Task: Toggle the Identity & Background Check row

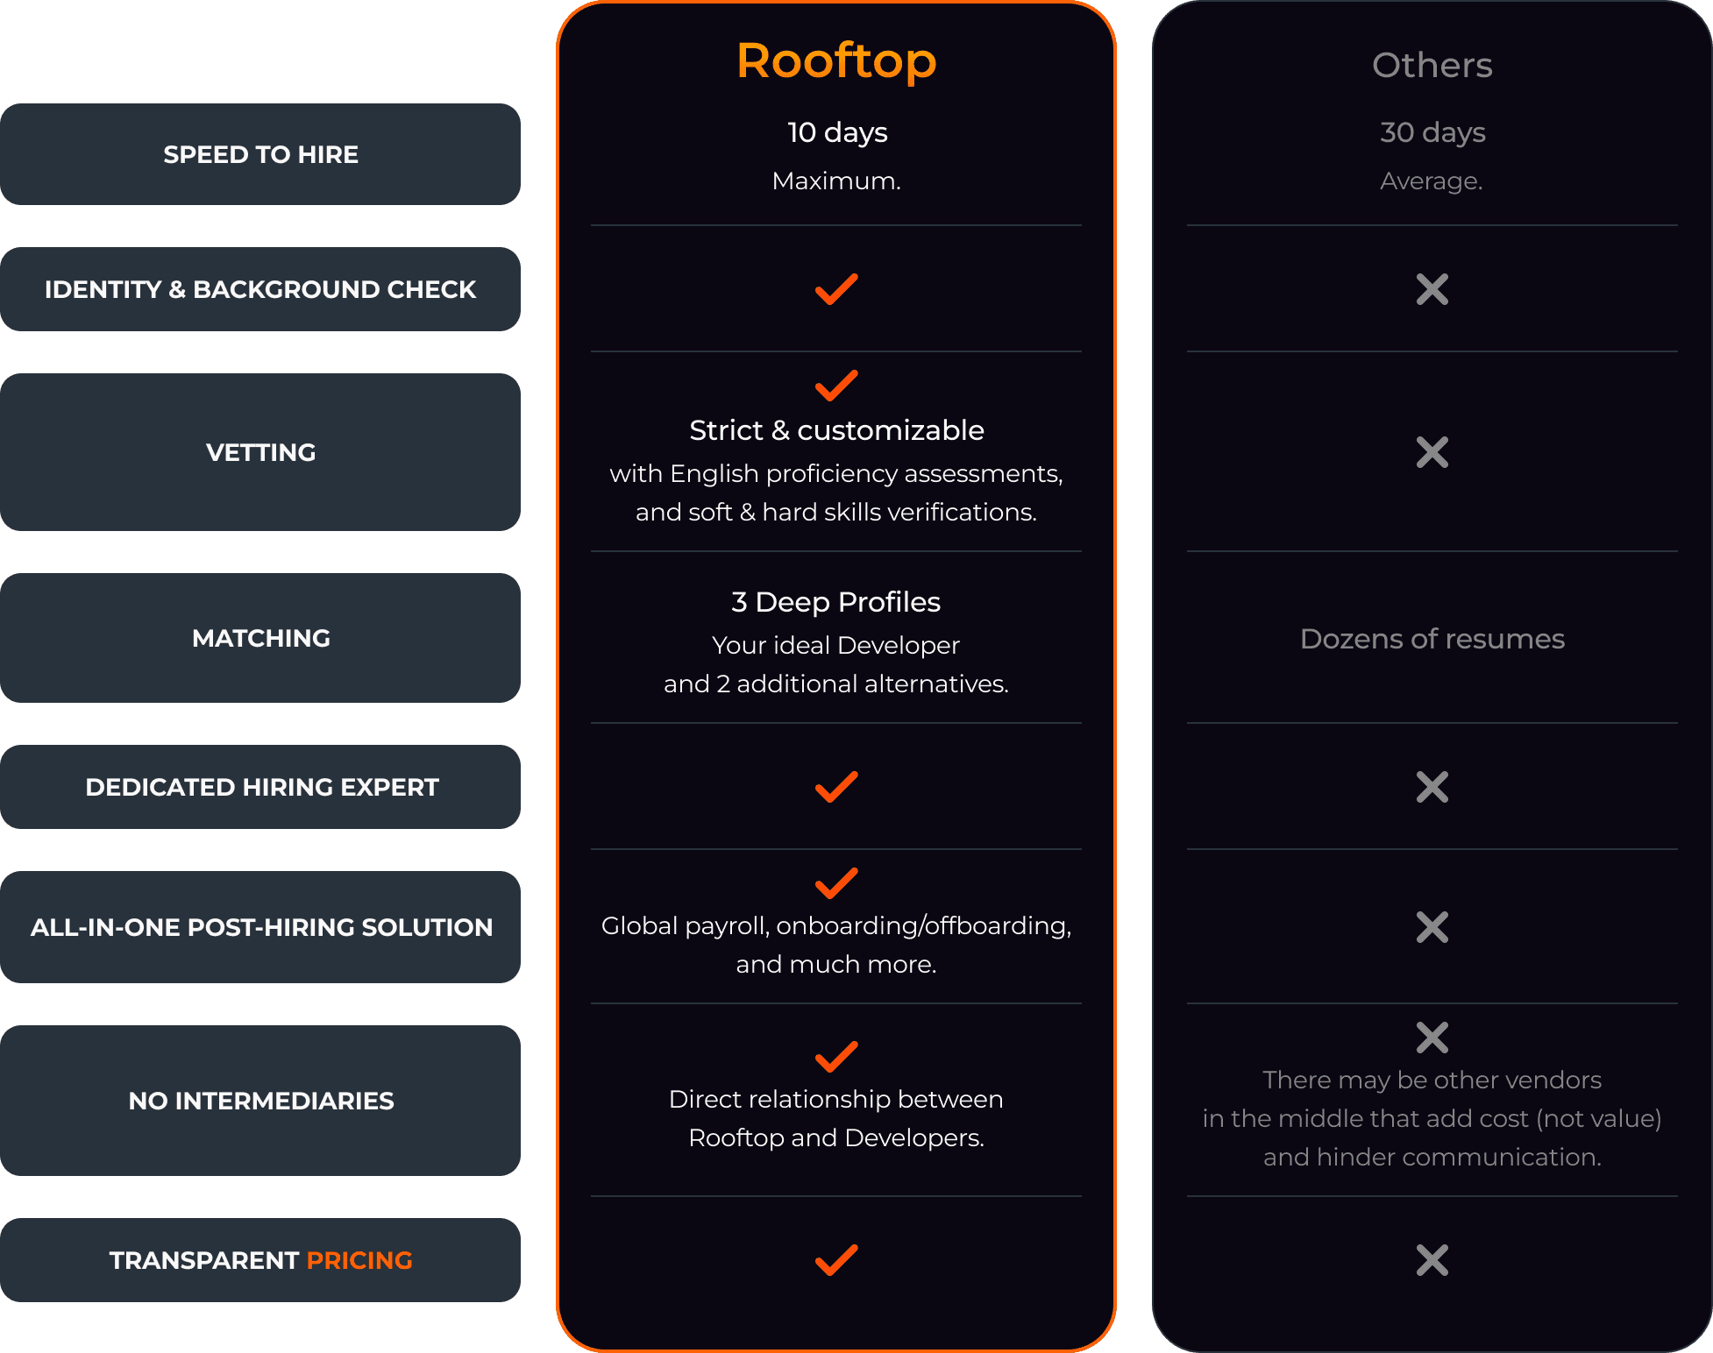Action: pyautogui.click(x=263, y=291)
